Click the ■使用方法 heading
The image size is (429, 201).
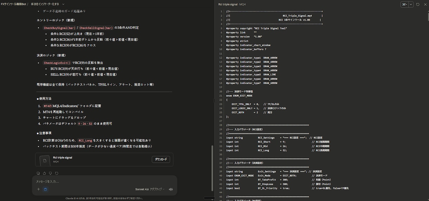44,99
